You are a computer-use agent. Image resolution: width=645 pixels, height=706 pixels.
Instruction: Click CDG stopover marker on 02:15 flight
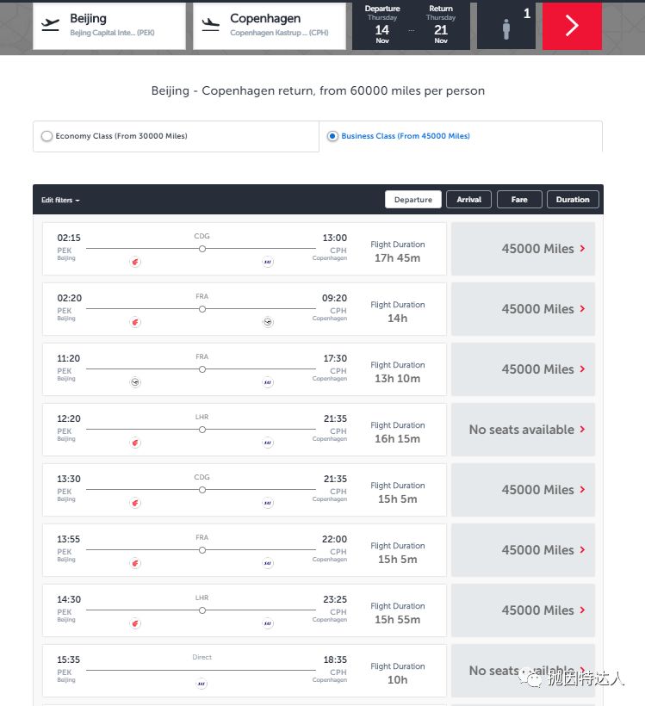point(202,249)
